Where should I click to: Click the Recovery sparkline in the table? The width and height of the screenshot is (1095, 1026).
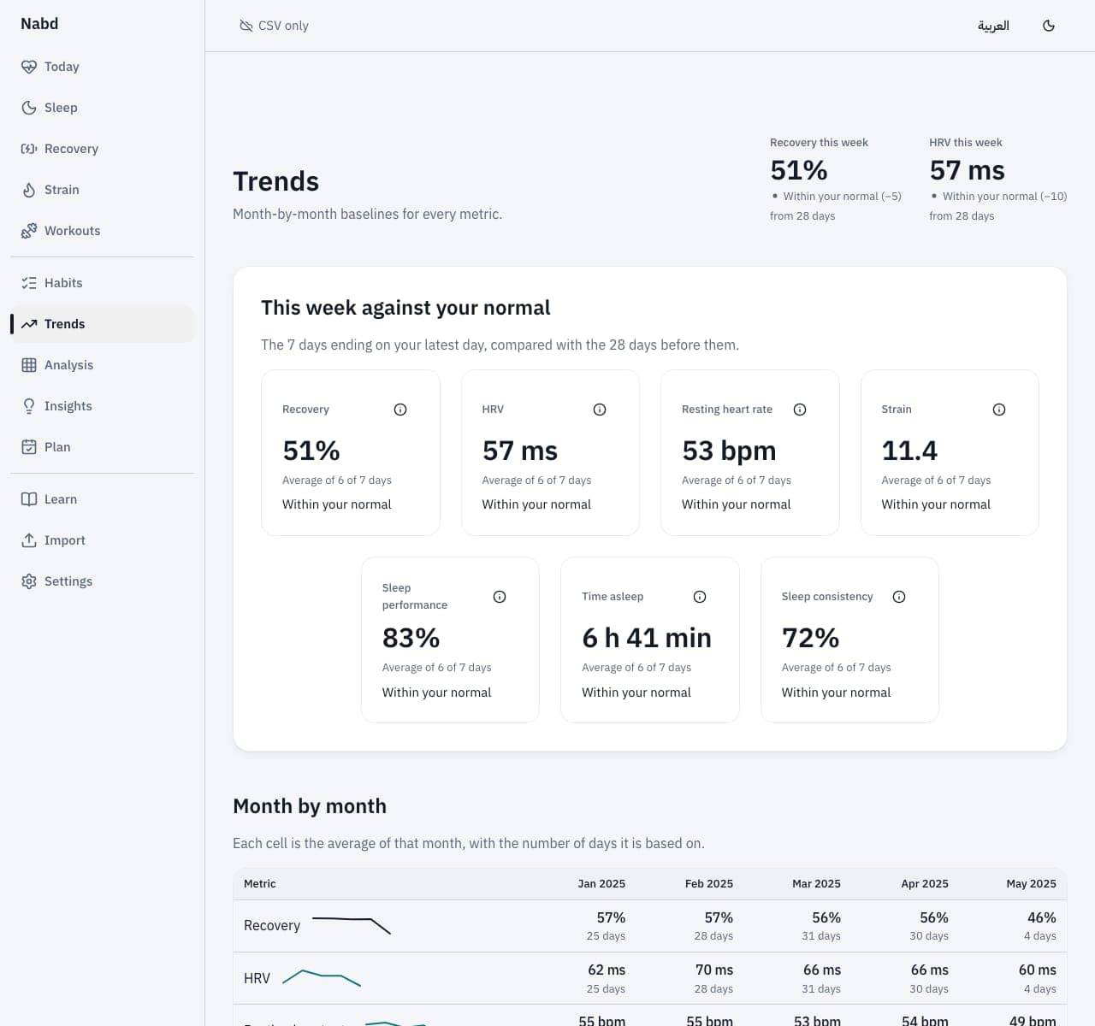click(x=352, y=925)
